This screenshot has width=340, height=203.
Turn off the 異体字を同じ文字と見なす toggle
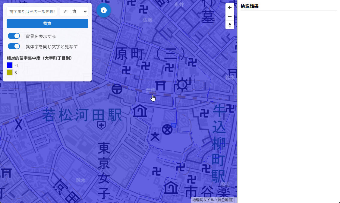coord(14,46)
